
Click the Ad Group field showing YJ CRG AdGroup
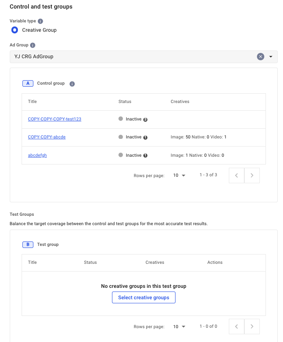(130, 57)
